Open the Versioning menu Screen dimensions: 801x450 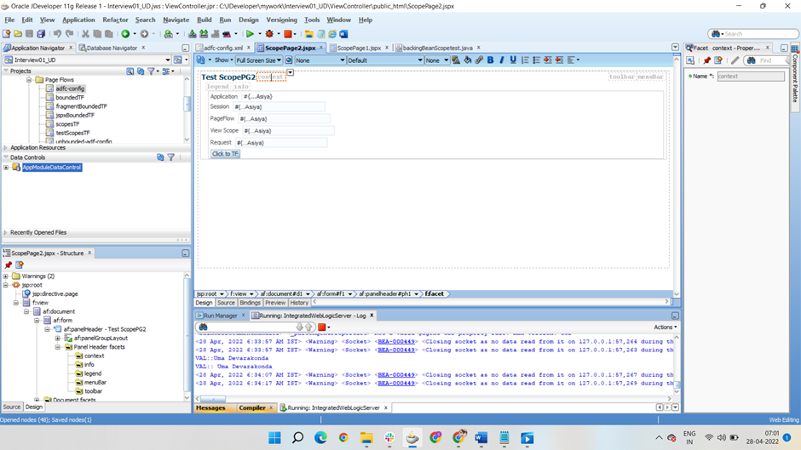(281, 20)
